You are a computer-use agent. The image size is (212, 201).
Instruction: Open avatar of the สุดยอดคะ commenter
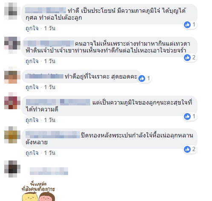tap(12, 75)
